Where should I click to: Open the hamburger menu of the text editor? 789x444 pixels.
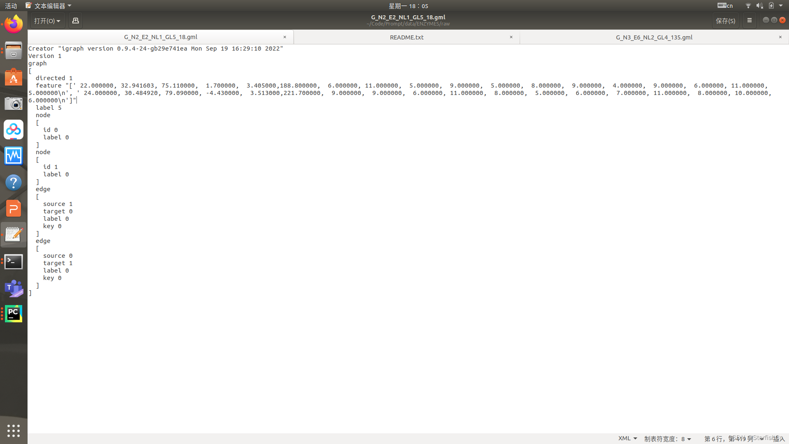point(749,21)
